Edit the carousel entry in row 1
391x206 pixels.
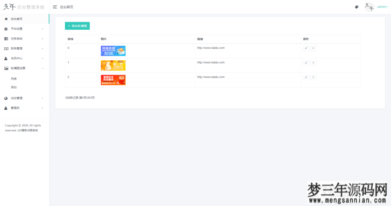point(306,63)
